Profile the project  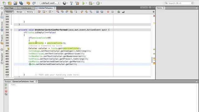(98, 3)
